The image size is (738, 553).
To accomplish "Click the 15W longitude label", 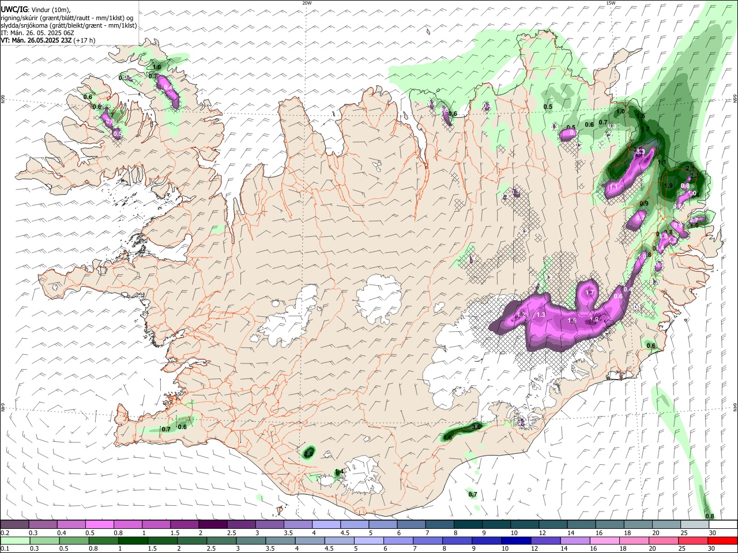I will (611, 3).
